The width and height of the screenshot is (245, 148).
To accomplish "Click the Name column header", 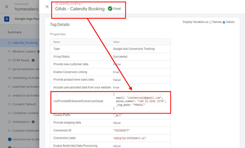I will pyautogui.click(x=57, y=42).
